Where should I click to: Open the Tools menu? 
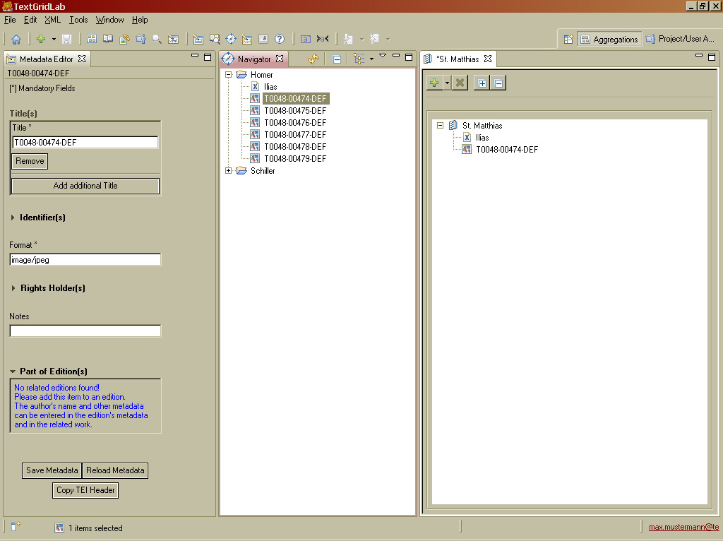point(78,20)
